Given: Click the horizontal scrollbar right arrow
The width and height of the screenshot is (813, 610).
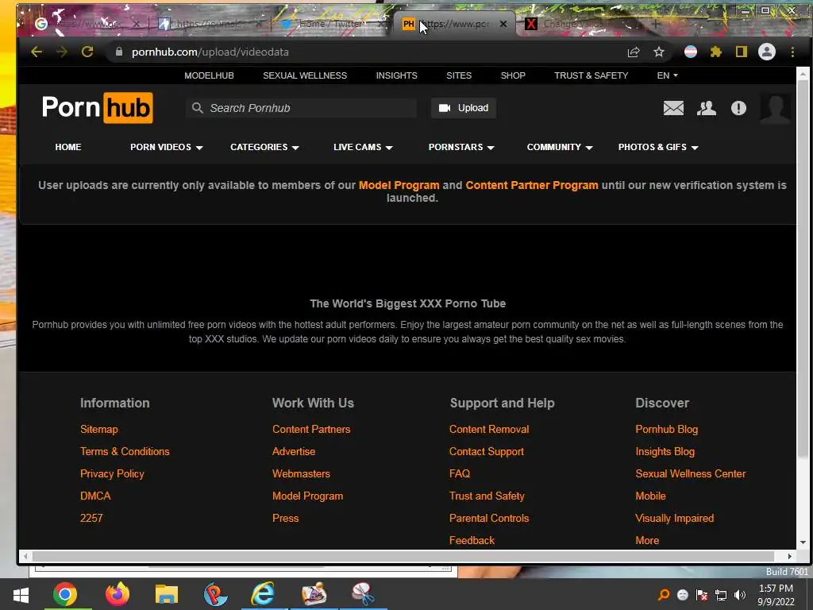Looking at the screenshot, I should (790, 556).
